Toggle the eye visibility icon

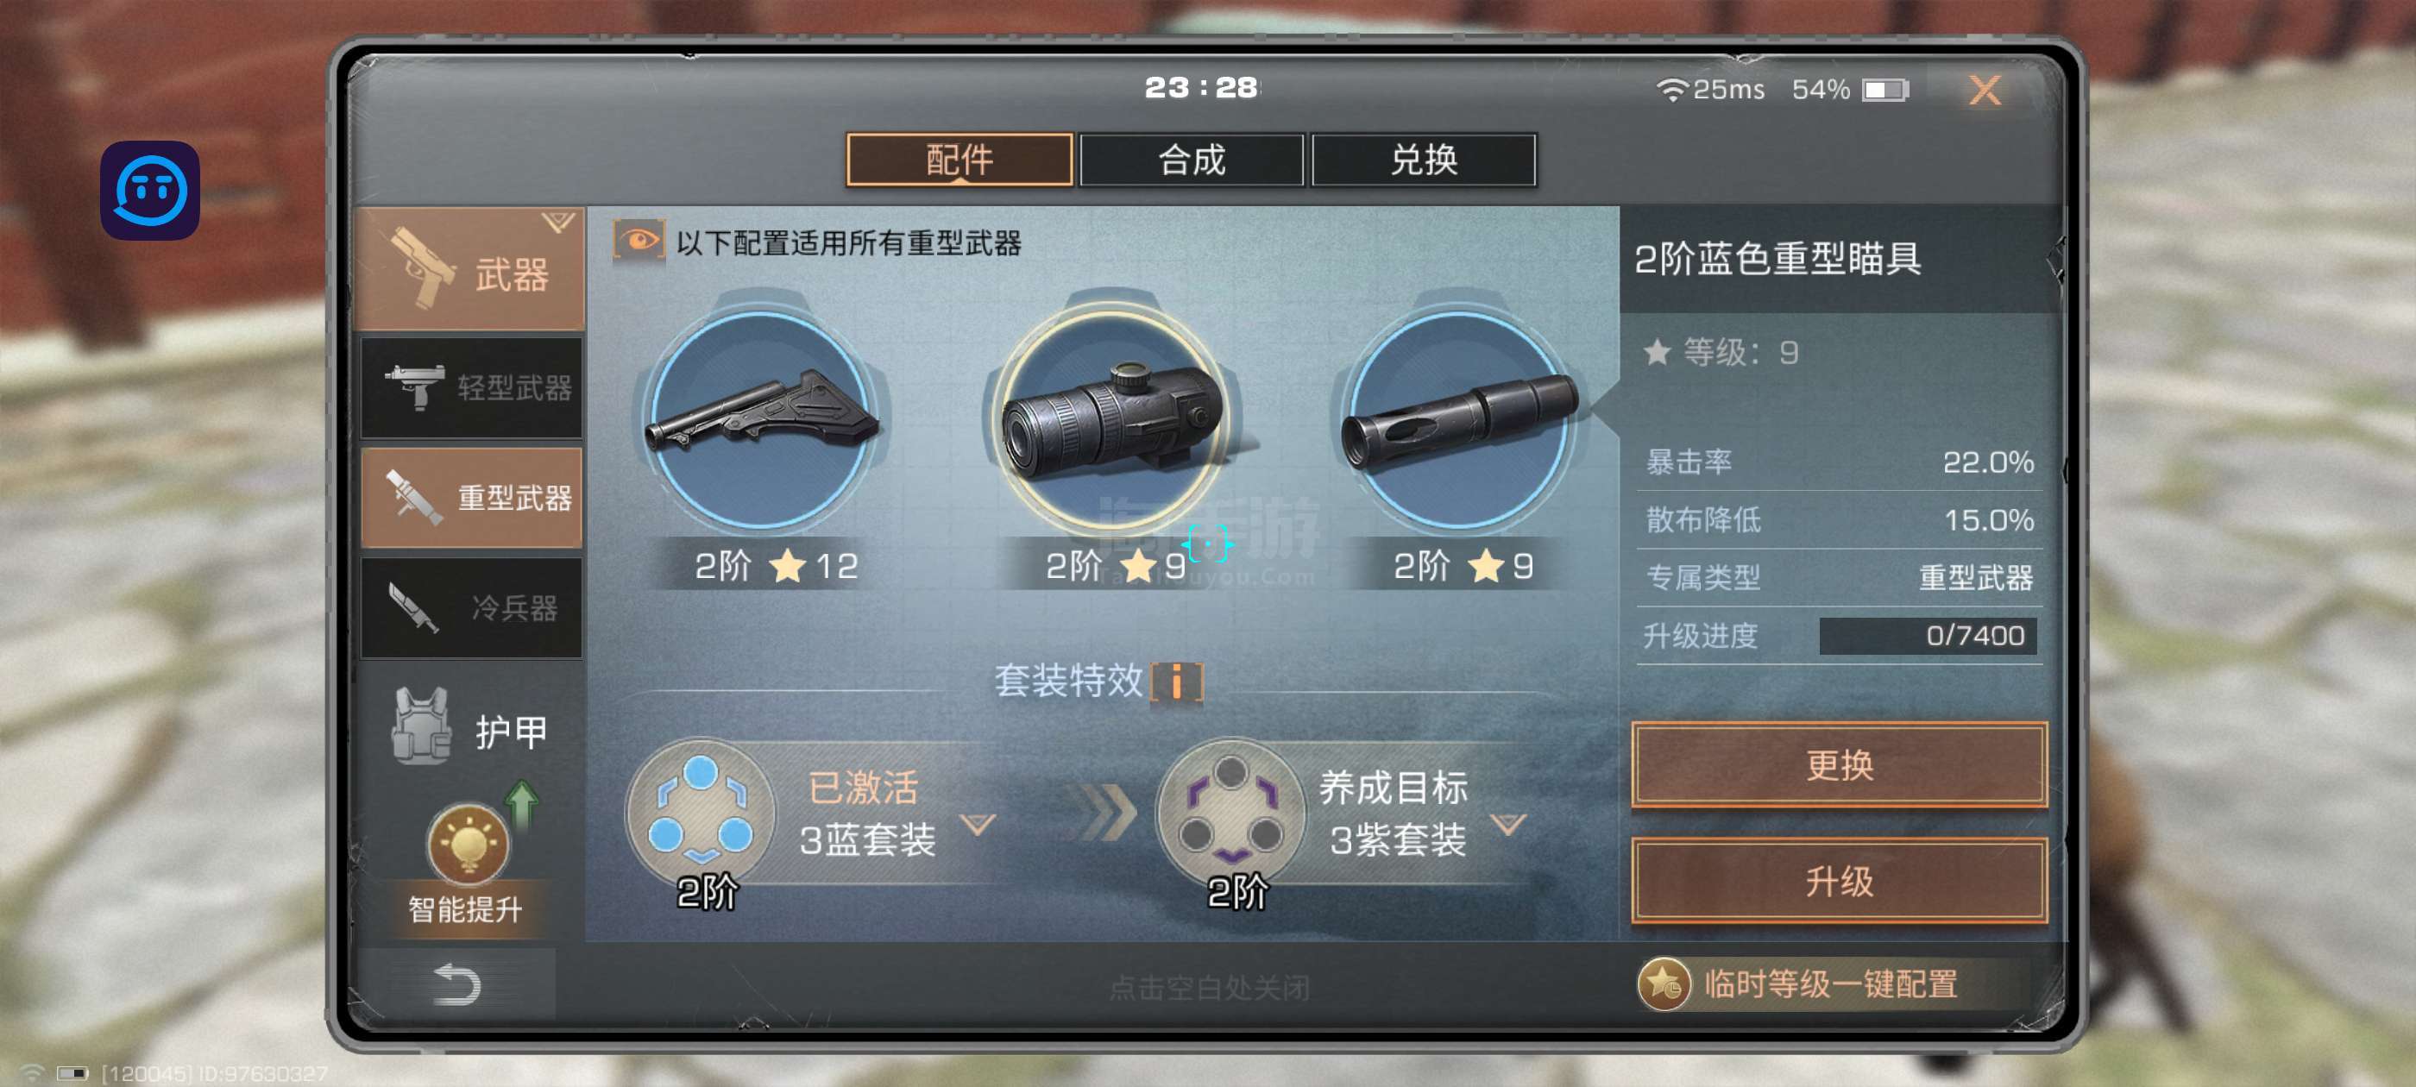pyautogui.click(x=639, y=241)
